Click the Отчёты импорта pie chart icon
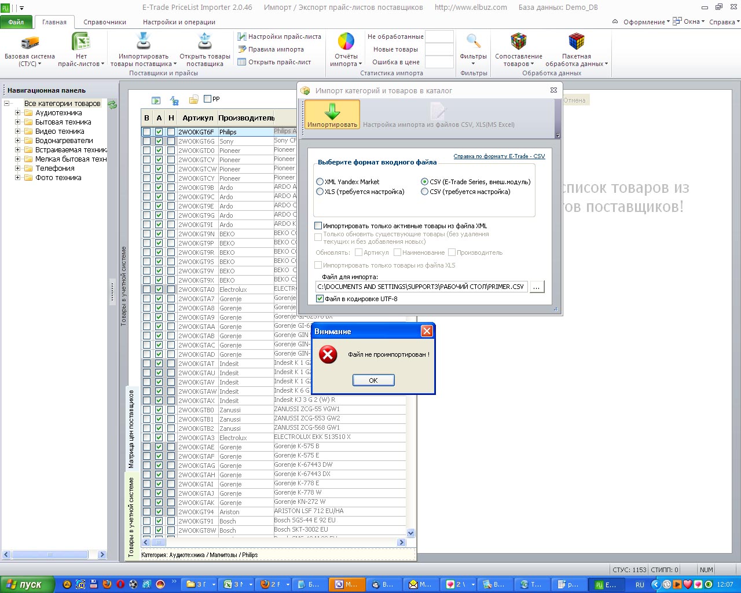 (346, 42)
